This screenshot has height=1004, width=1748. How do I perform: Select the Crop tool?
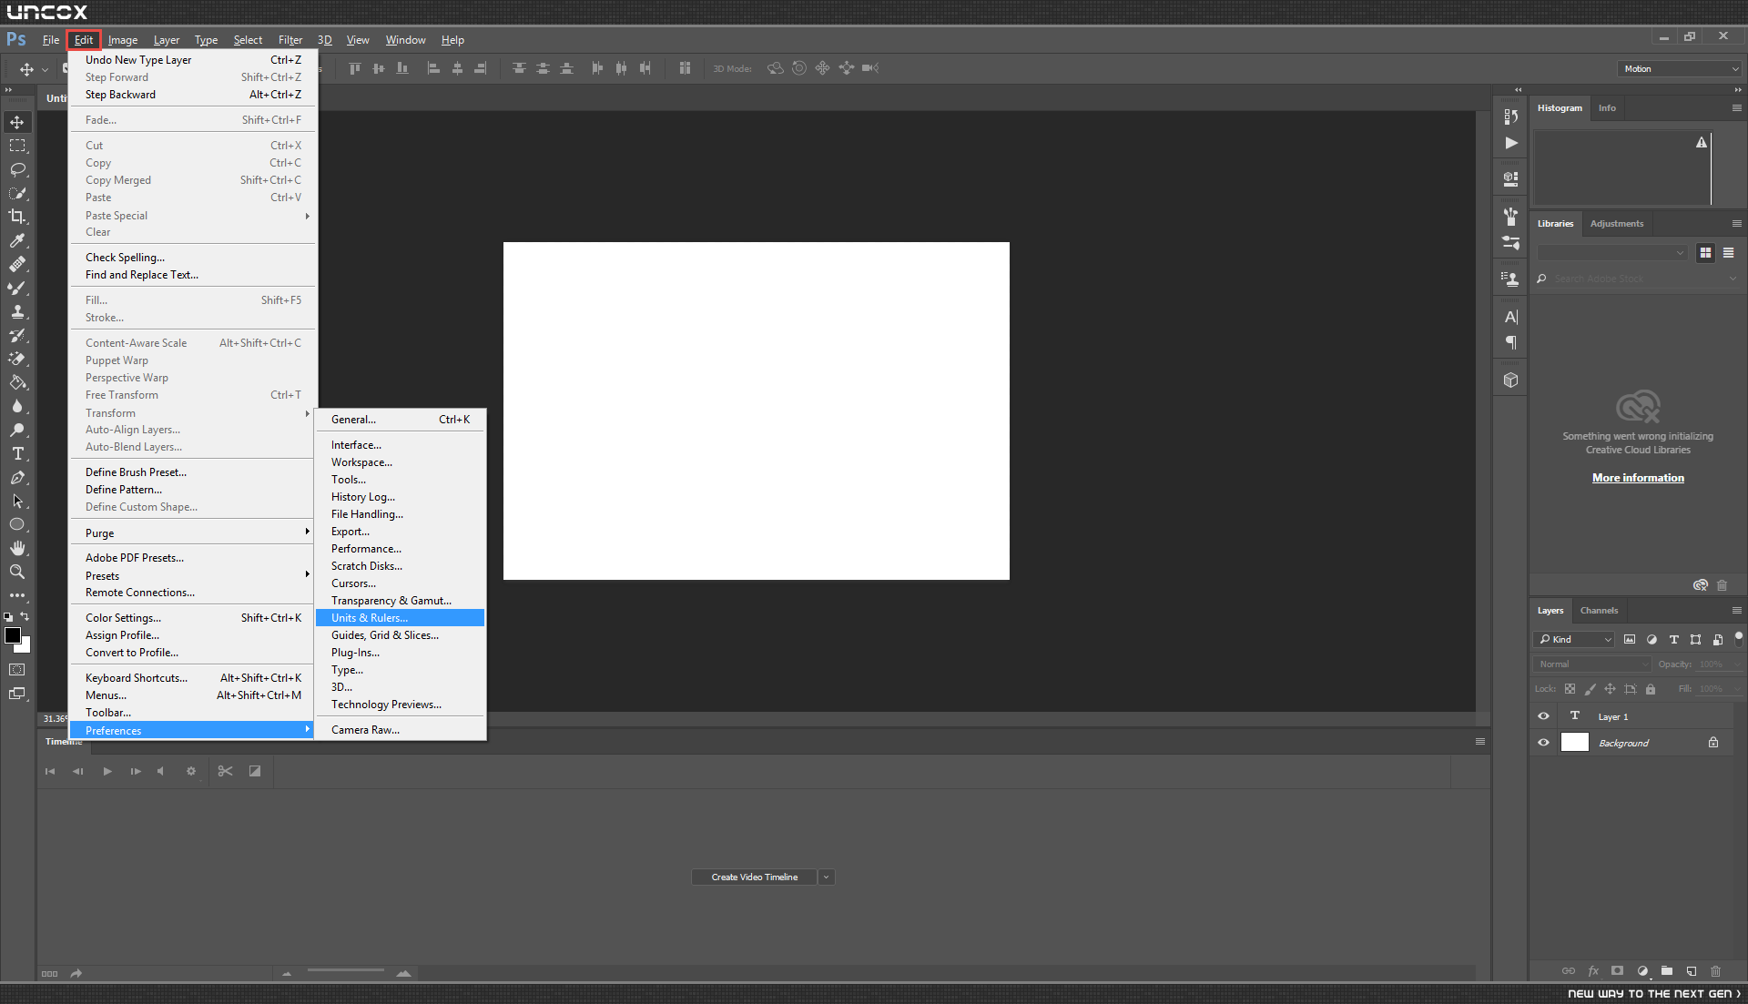[x=17, y=217]
